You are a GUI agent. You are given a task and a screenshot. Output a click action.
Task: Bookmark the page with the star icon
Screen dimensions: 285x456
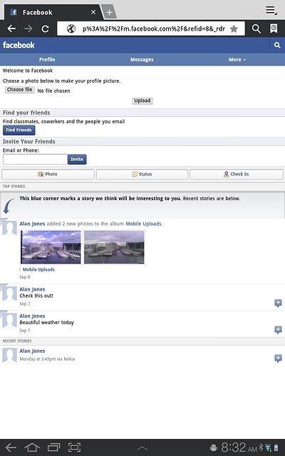(x=234, y=28)
